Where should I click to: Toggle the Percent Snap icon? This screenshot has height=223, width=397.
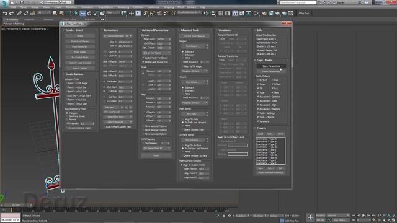point(159,13)
